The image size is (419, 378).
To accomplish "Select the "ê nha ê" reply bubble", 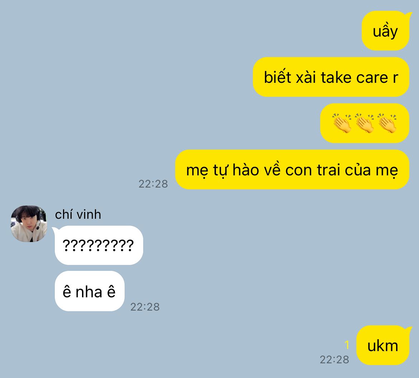I will pos(90,291).
